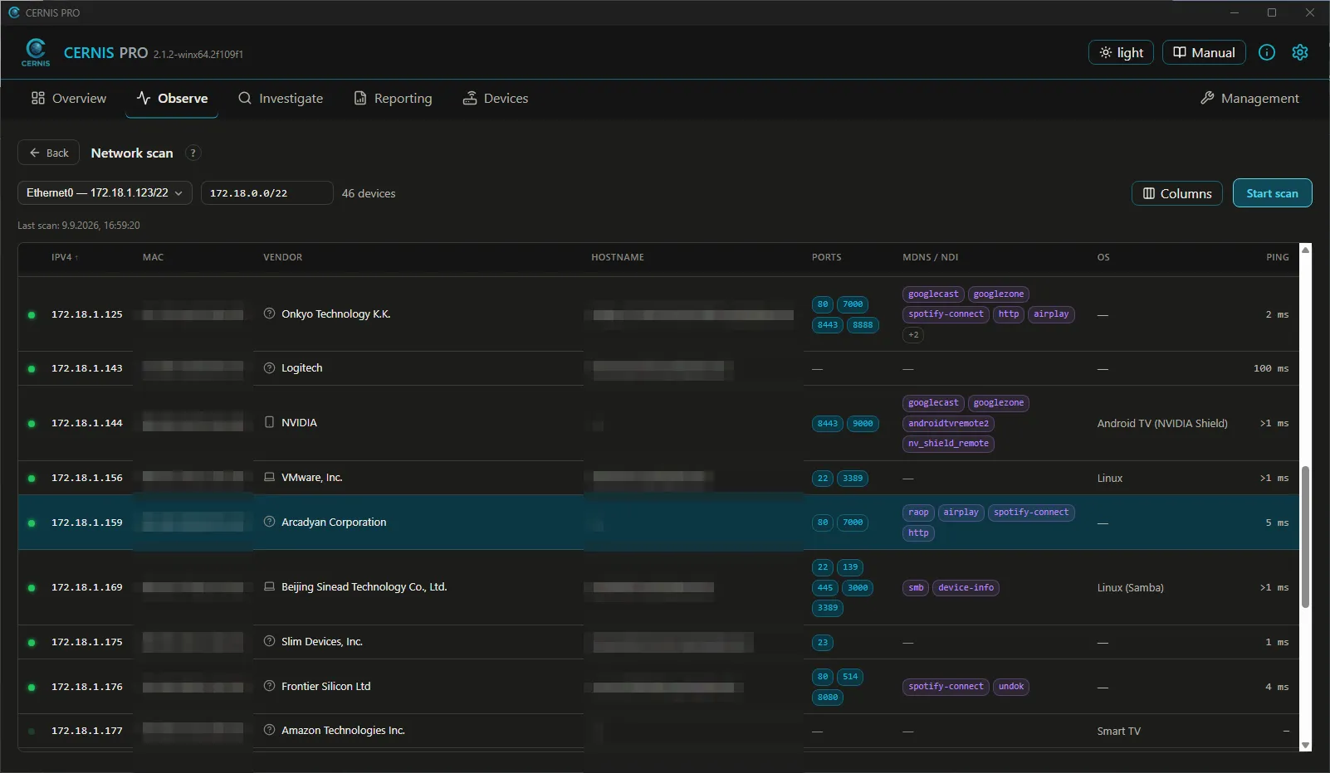
Task: Click the scrollbar down arrow
Action: [1305, 746]
